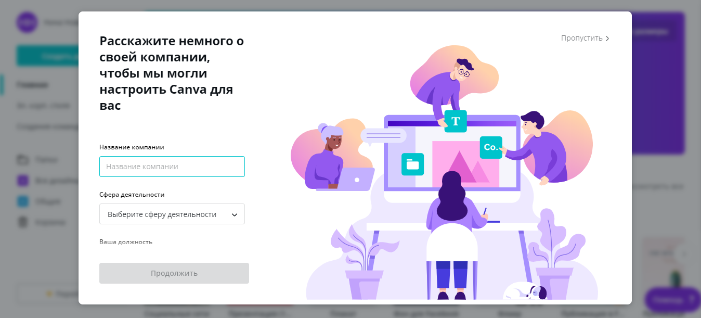The height and width of the screenshot is (318, 701).
Task: Open the Выберите сферу деятельности dropdown
Action: coord(172,214)
